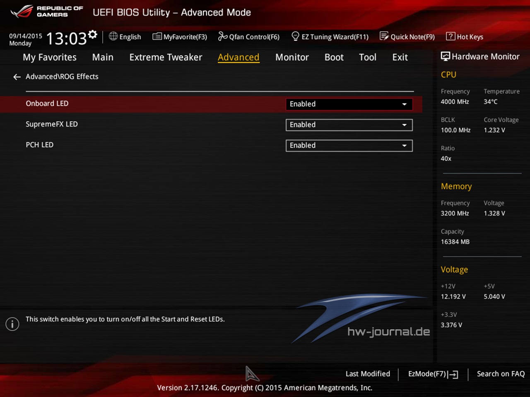The width and height of the screenshot is (530, 397).
Task: Click the Republic of Gamers logo
Action: pos(47,12)
